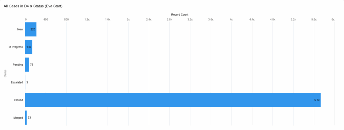Click the 2k axis tick label
The image size is (344, 130).
(128, 19)
